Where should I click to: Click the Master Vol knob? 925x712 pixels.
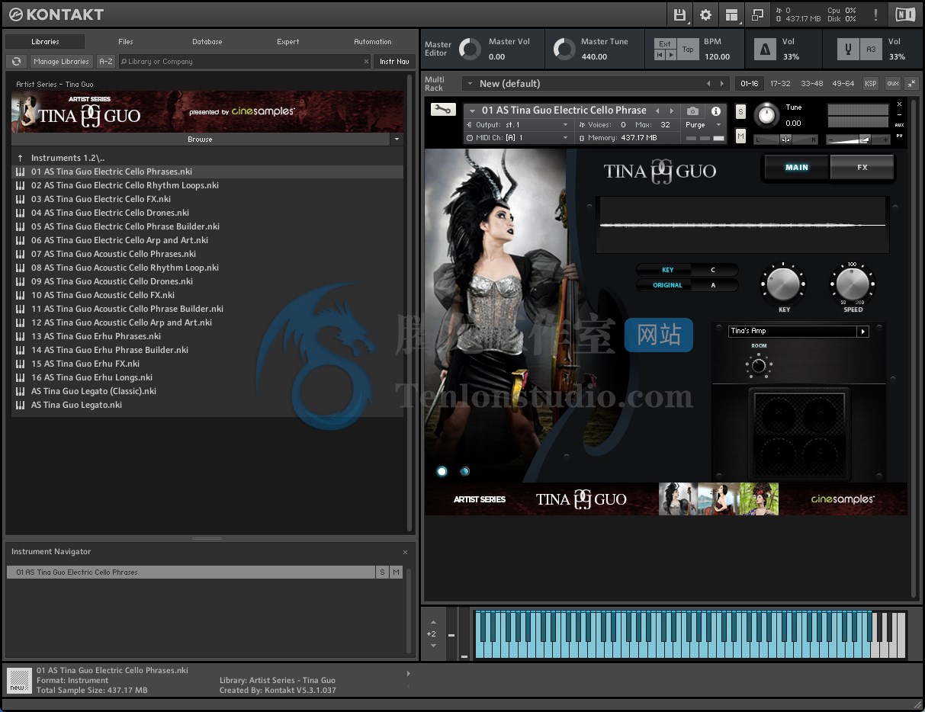click(470, 50)
